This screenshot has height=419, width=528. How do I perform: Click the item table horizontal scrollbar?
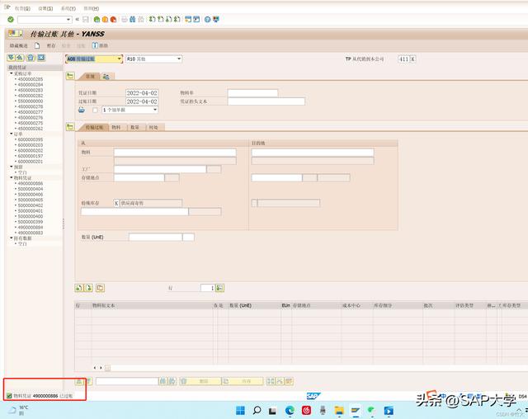point(310,368)
